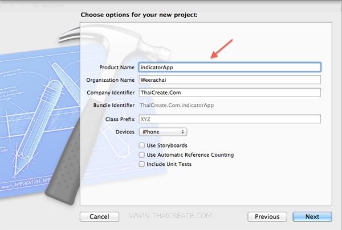Image resolution: width=342 pixels, height=230 pixels.
Task: Enable Use Automatic Reference Counting checkbox
Action: click(x=142, y=155)
